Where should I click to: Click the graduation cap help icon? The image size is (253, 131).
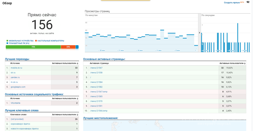click(x=248, y=2)
